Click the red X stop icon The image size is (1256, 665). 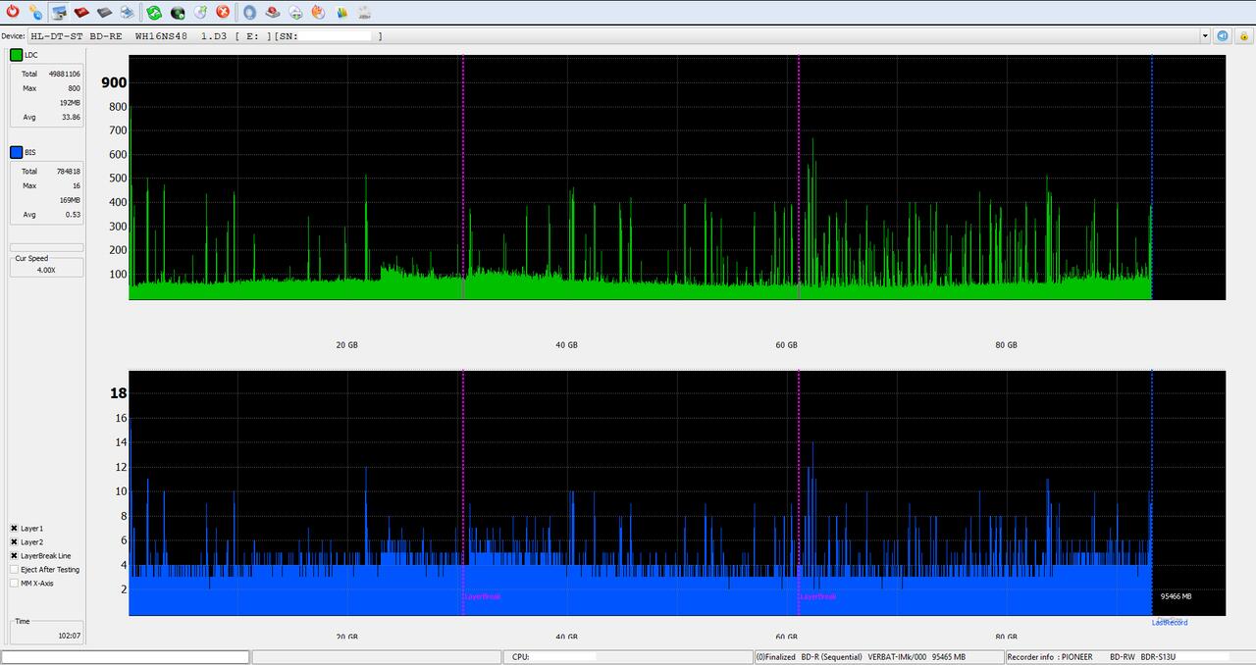(223, 12)
